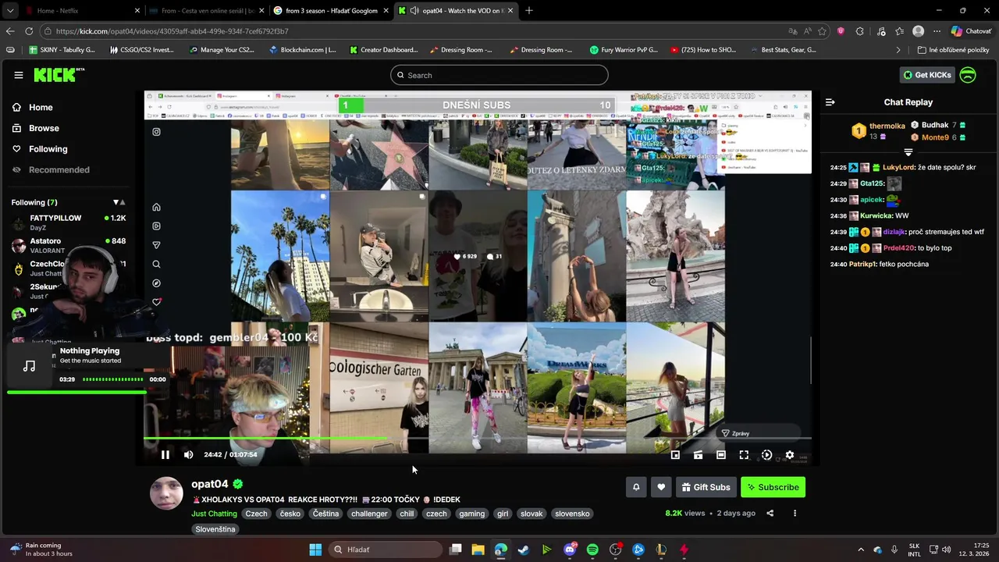Screen dimensions: 999x562
Task: Enable mini player mode
Action: click(x=675, y=455)
